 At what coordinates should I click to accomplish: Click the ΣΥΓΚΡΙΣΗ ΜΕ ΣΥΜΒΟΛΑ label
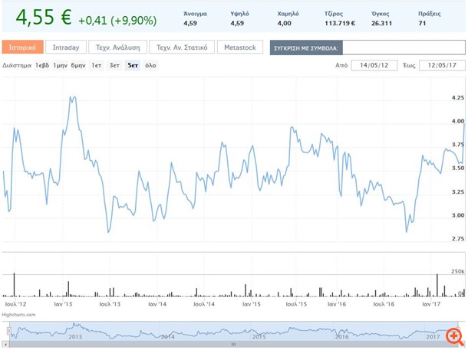(306, 48)
